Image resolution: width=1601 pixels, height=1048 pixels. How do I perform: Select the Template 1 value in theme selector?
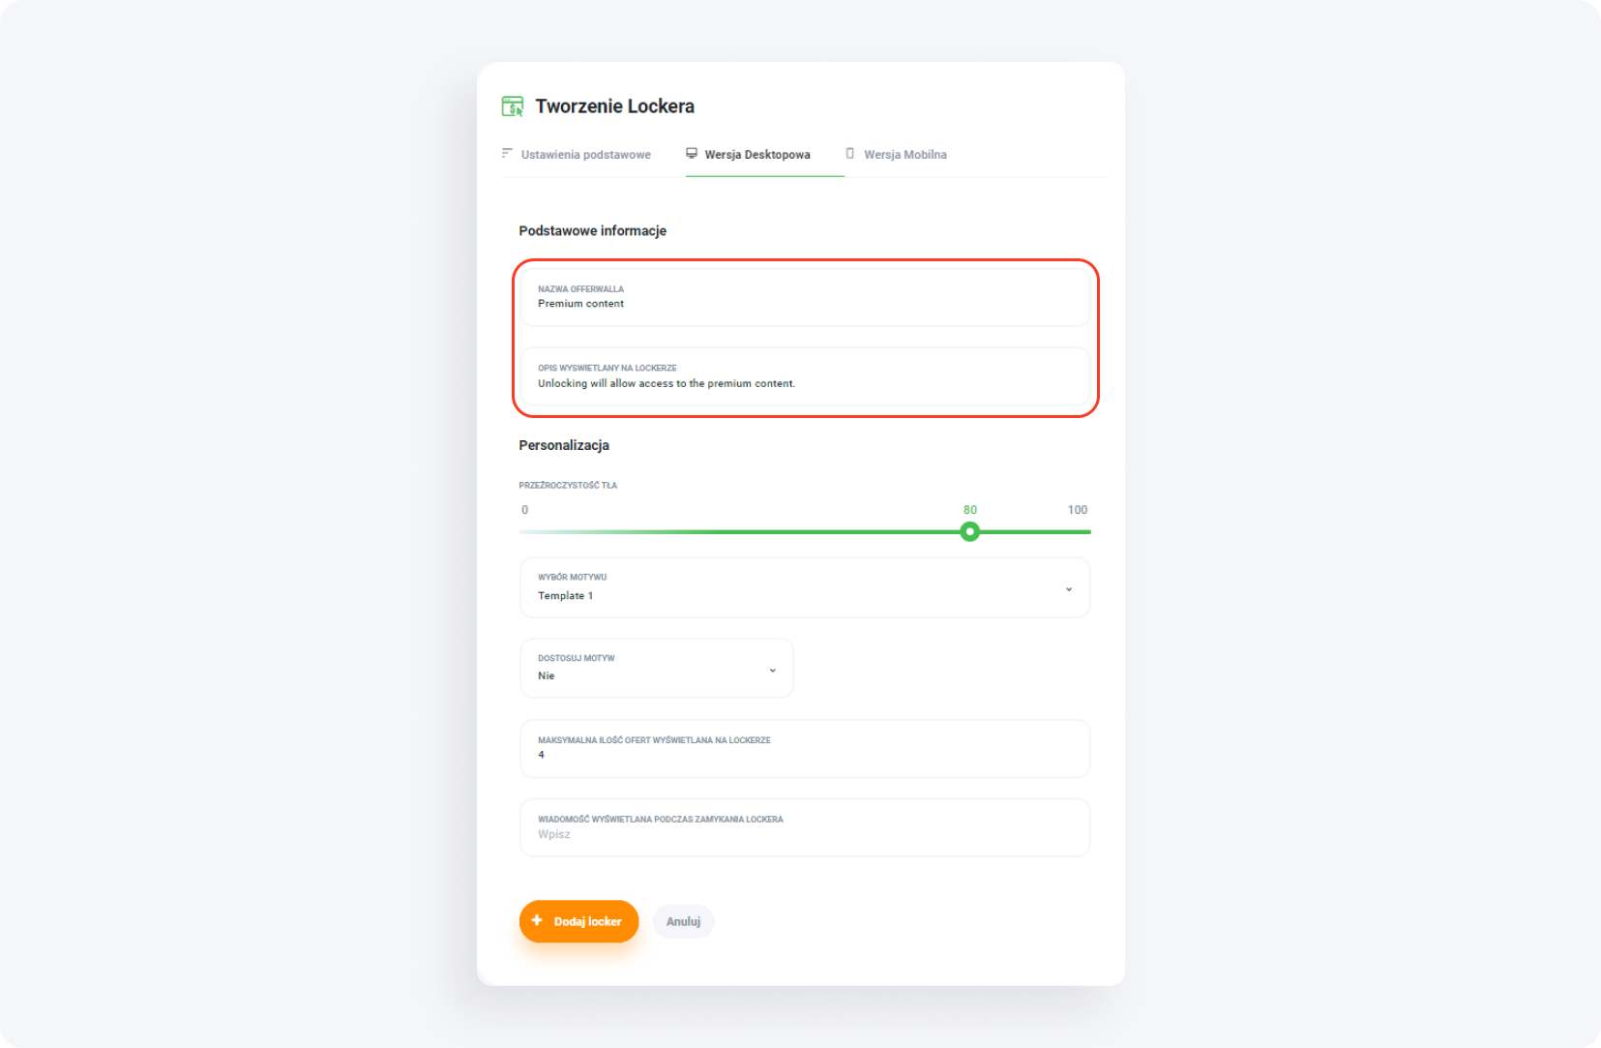coord(566,596)
